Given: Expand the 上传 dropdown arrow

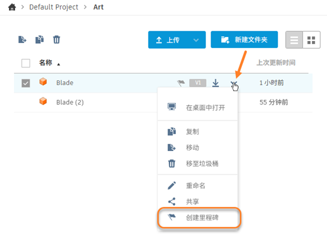Looking at the screenshot, I should coord(196,40).
